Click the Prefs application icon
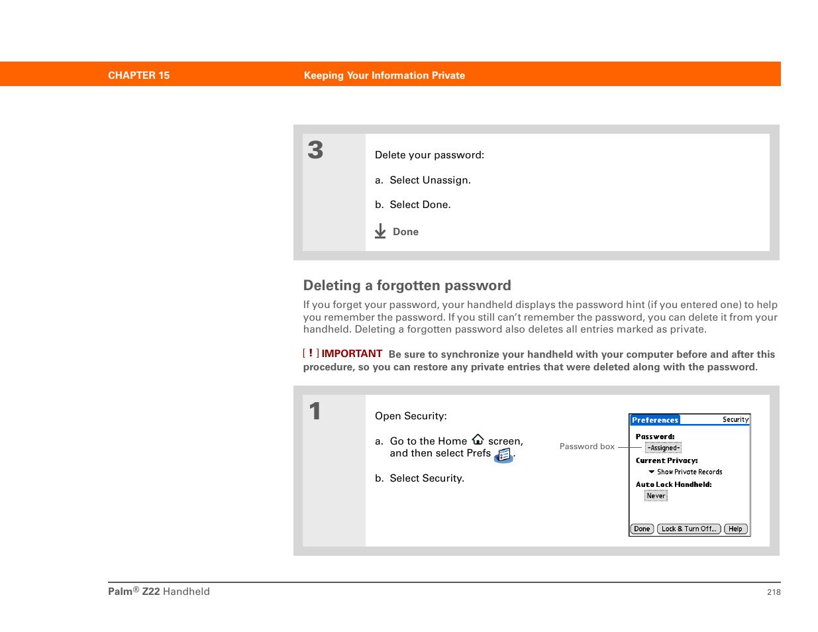The height and width of the screenshot is (632, 818). click(x=504, y=455)
